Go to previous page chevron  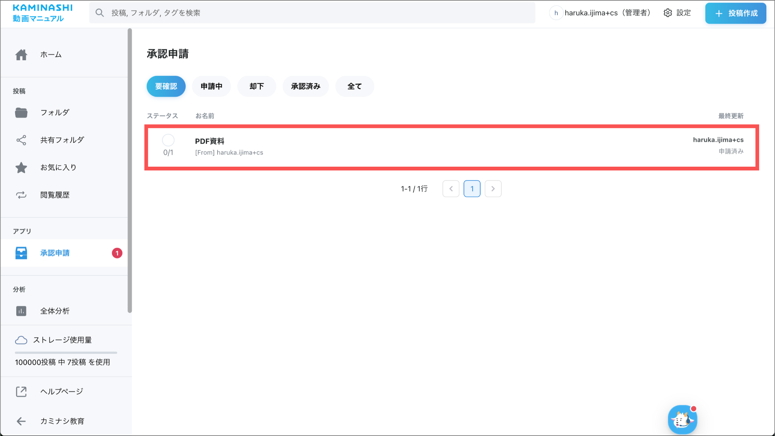[451, 189]
